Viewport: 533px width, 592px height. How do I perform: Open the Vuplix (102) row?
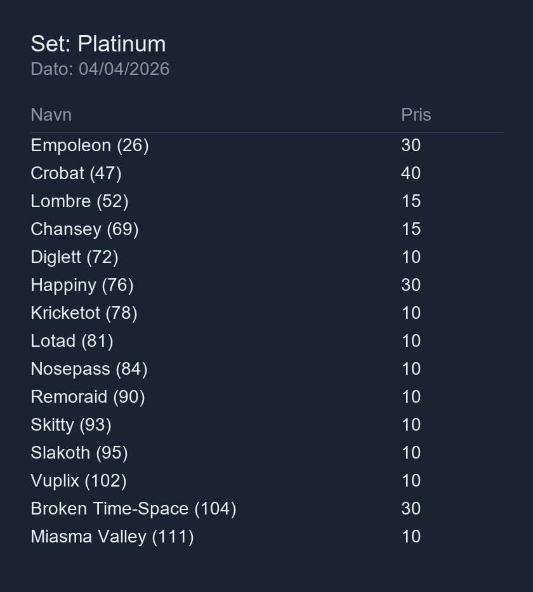click(79, 481)
